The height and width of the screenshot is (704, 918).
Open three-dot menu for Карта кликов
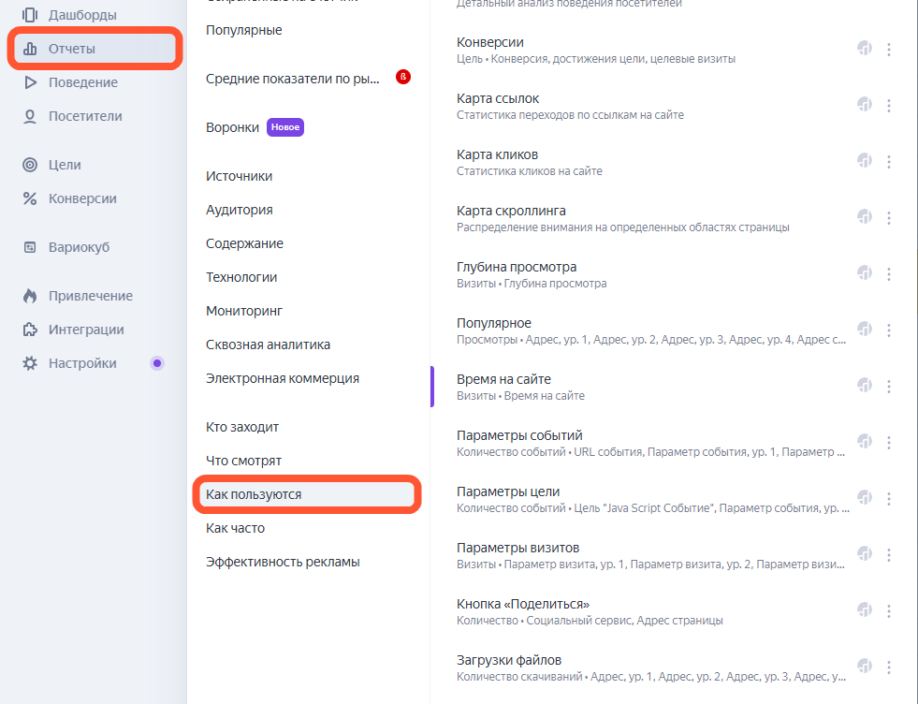click(889, 162)
